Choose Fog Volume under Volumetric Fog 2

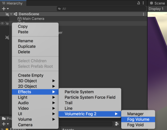coord(138,119)
